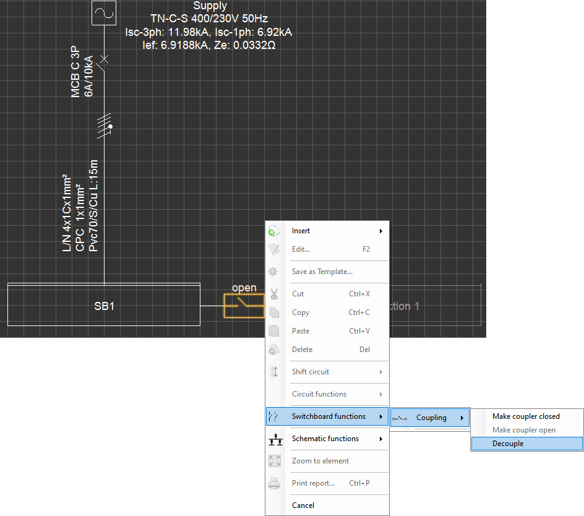Viewport: 584px width, 516px height.
Task: Click the Cut scissors icon
Action: pyautogui.click(x=274, y=294)
